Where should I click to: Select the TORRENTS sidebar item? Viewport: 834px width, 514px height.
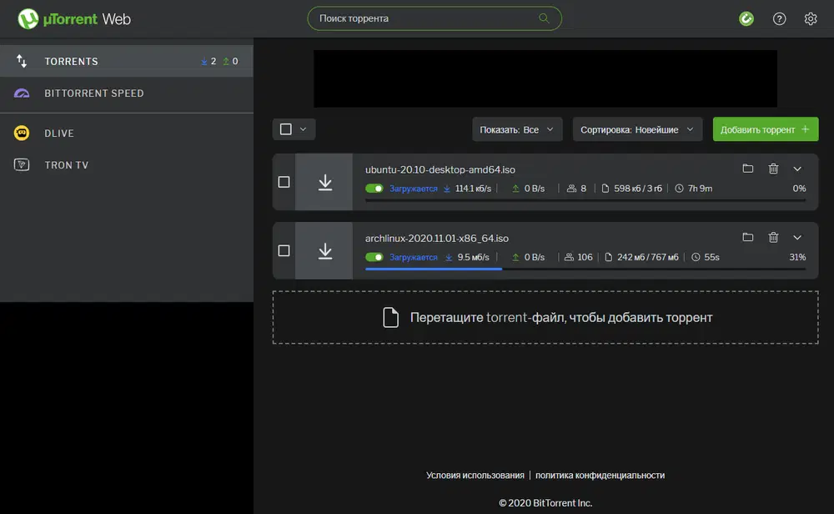[127, 61]
